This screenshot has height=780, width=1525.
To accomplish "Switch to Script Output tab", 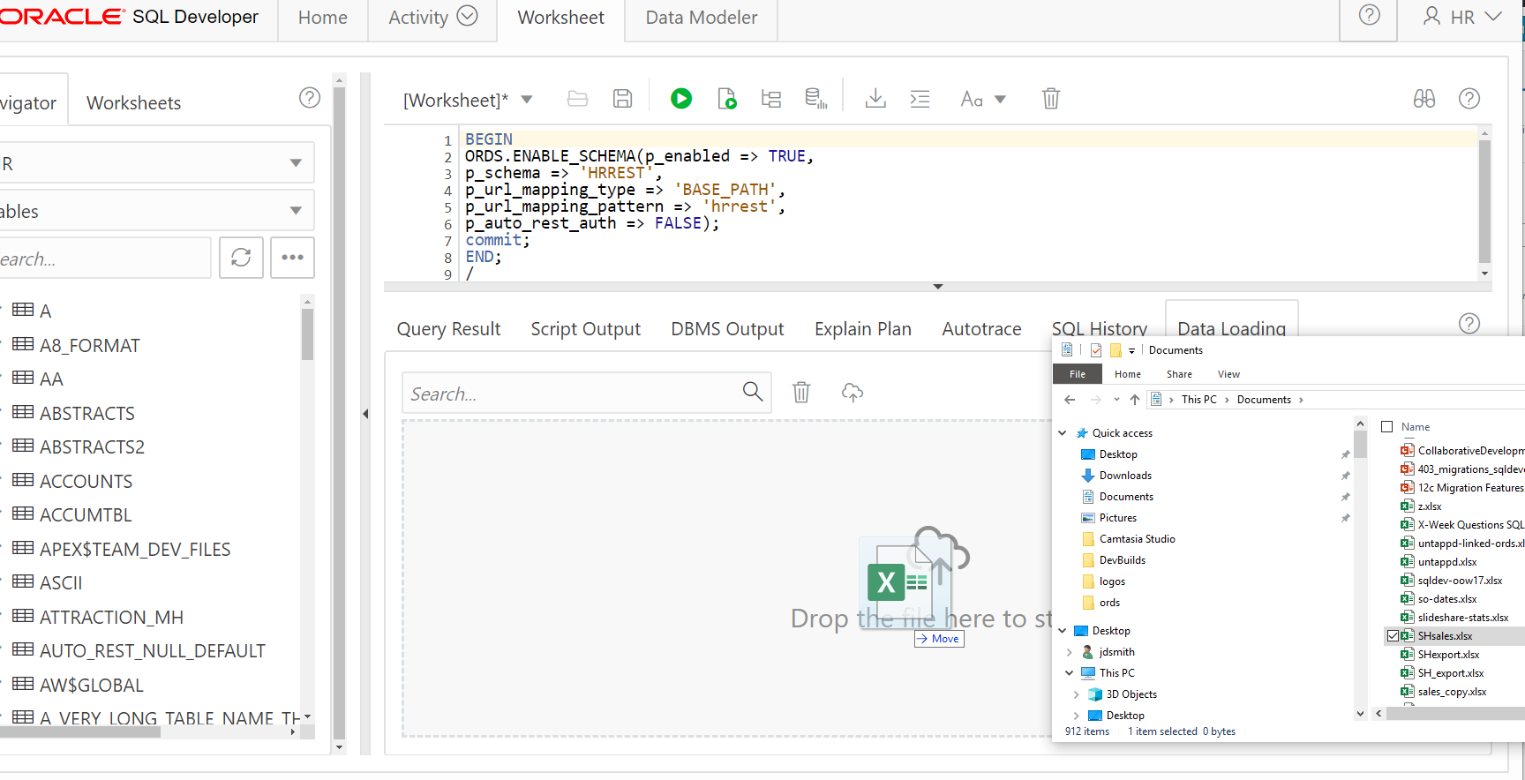I will tap(586, 329).
